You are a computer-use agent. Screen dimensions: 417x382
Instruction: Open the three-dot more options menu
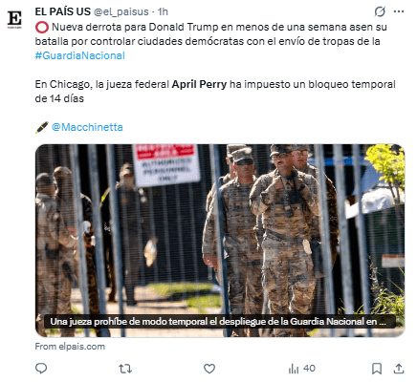pos(399,11)
